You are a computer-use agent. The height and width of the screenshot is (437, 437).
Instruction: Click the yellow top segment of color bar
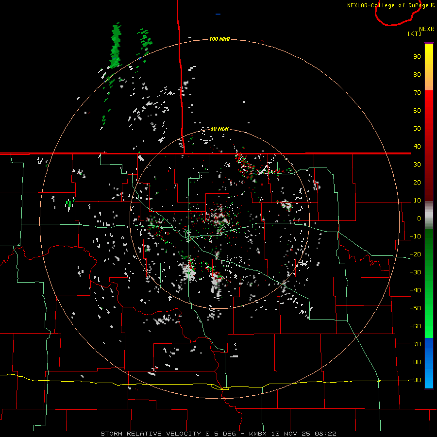point(429,67)
